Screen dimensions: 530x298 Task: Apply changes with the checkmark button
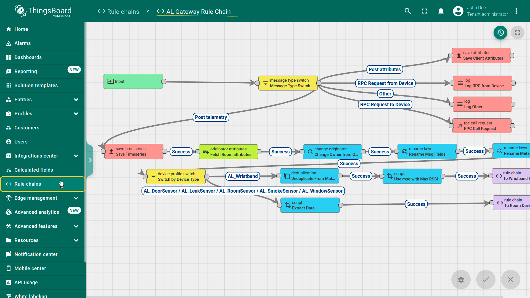point(486,280)
